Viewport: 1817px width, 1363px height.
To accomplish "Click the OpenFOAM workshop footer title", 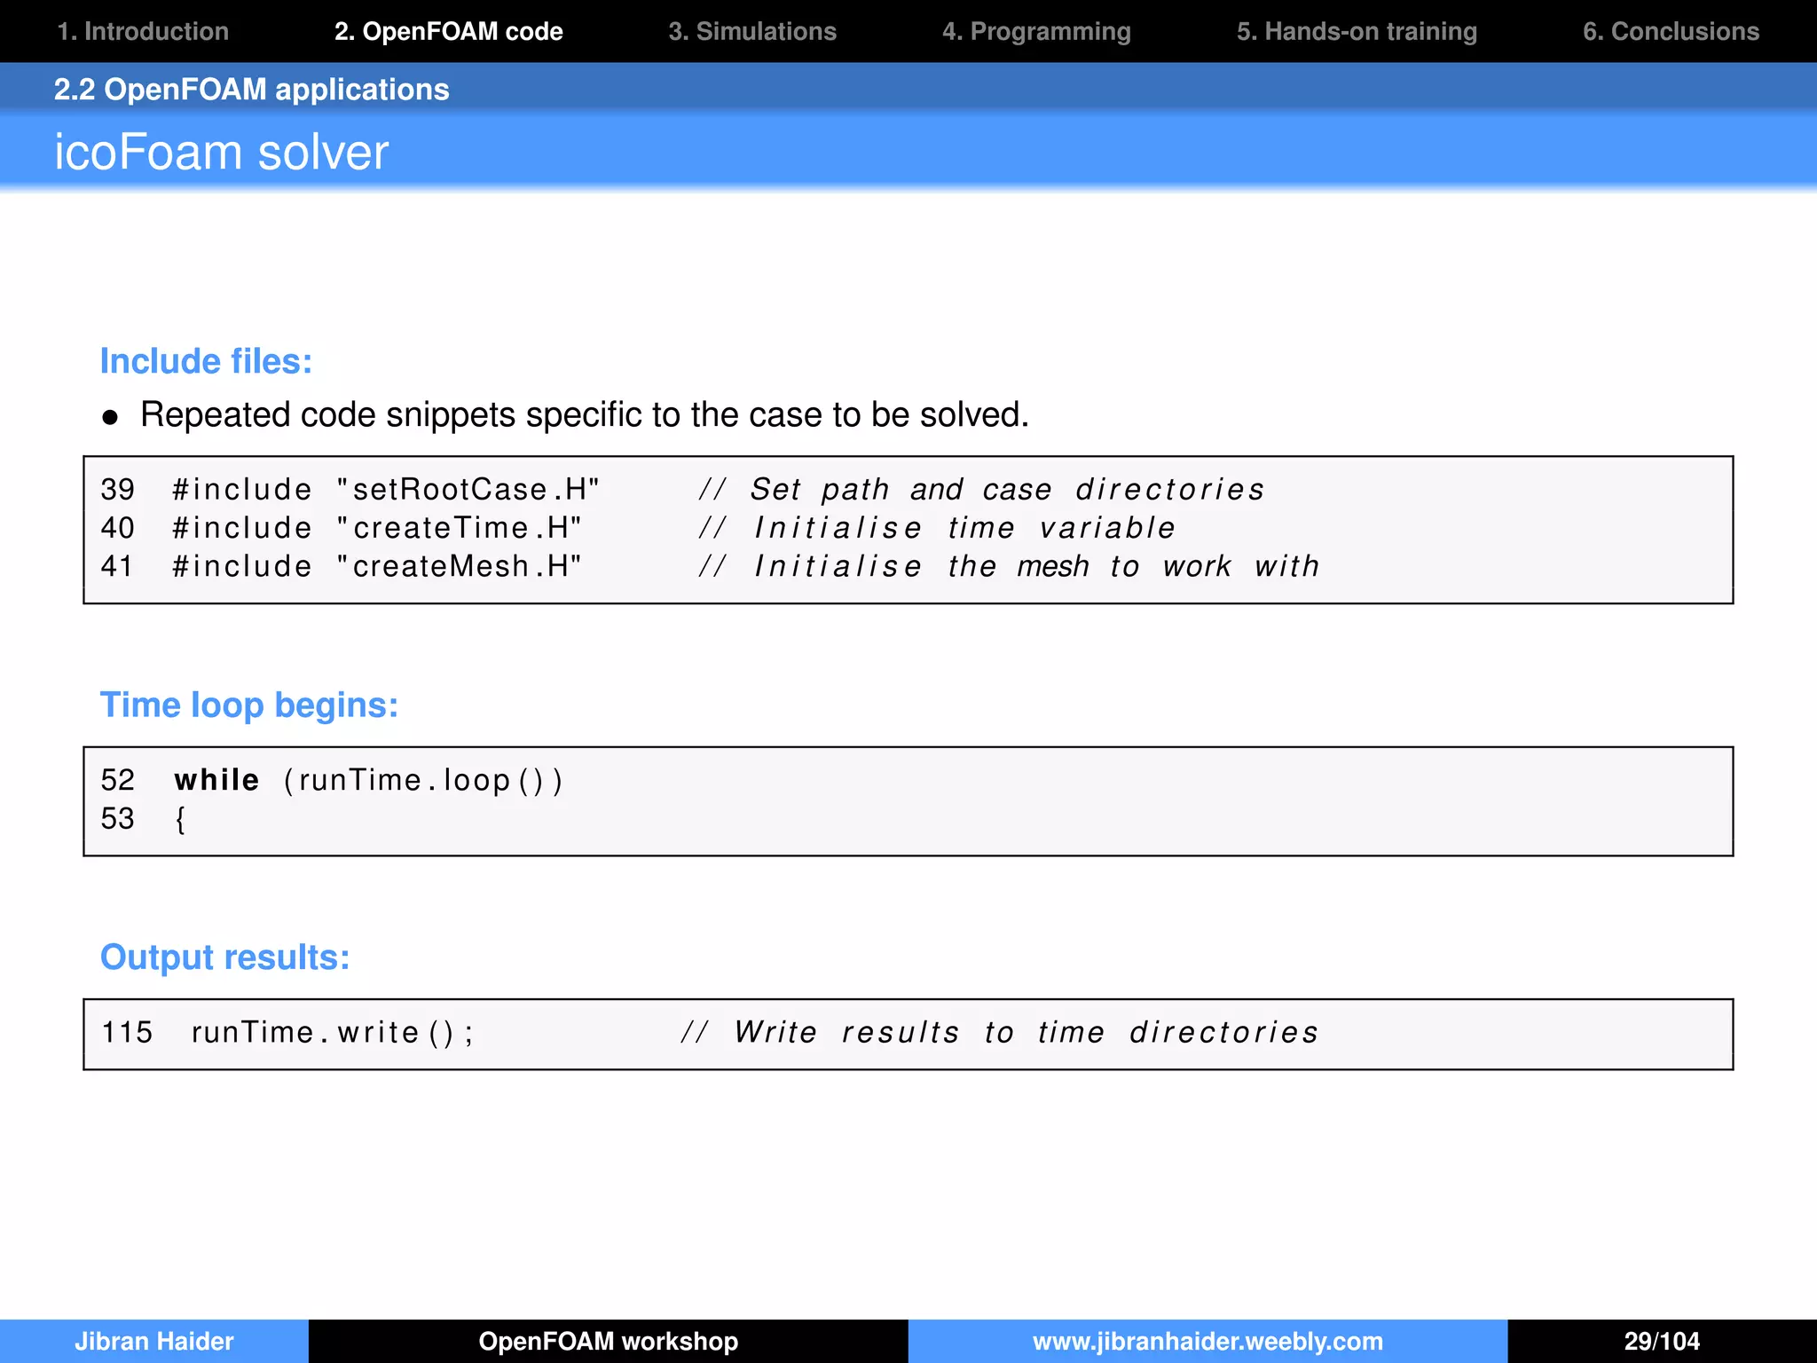I will click(608, 1341).
